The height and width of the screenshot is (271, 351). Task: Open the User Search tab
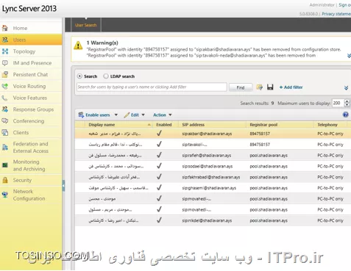[x=86, y=25]
